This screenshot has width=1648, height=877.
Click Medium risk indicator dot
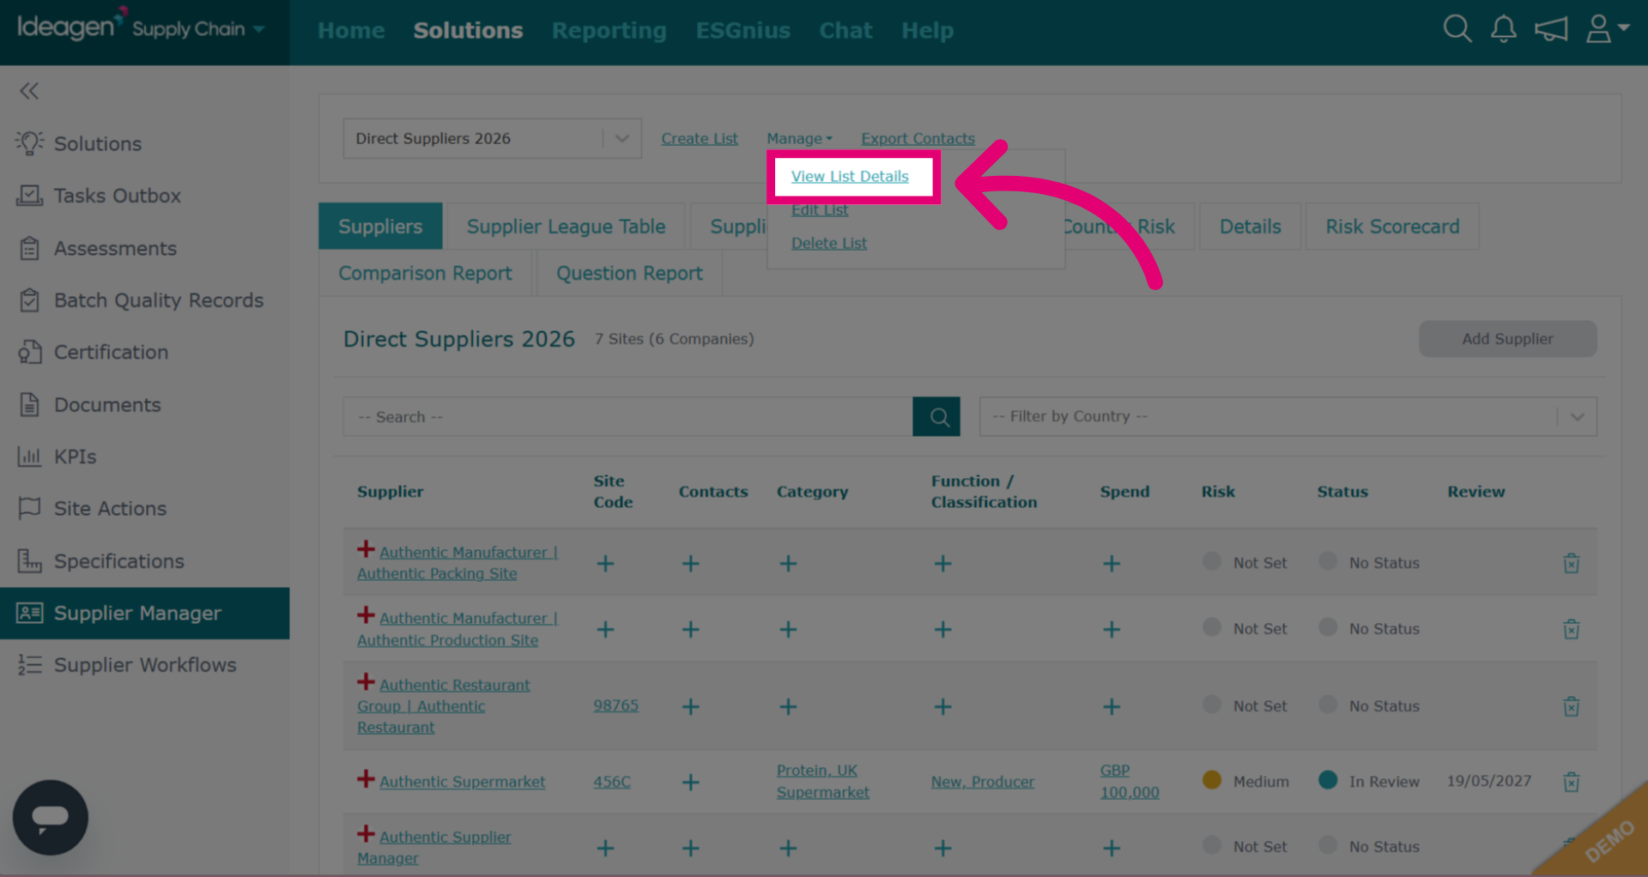click(1212, 779)
